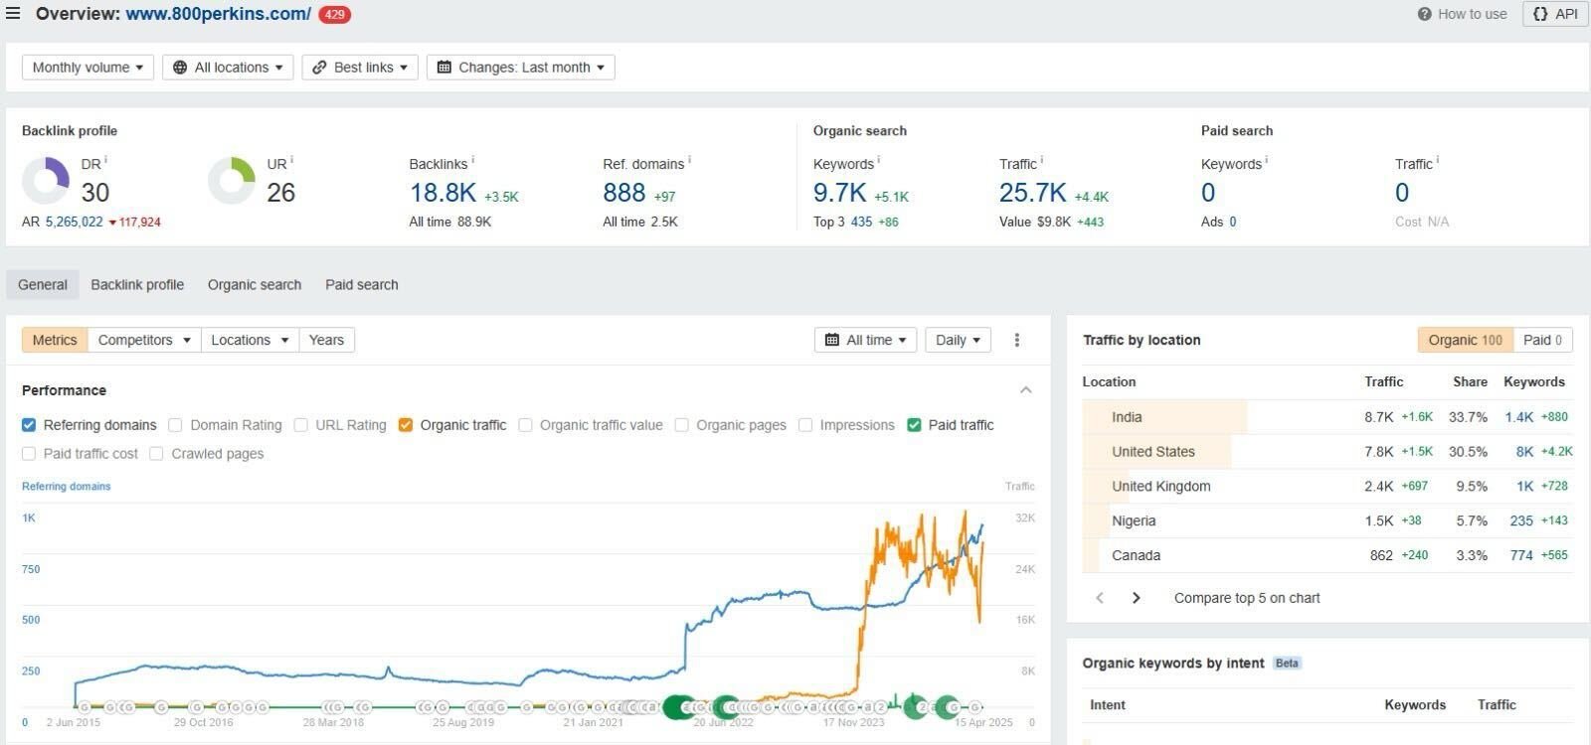The height and width of the screenshot is (745, 1591).
Task: Click the 15 Apr 2025 timeline marker
Action: click(975, 707)
